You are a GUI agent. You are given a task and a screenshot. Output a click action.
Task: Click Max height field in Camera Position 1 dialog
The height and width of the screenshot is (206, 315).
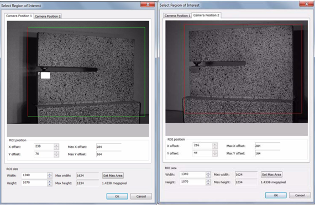[x=87, y=183]
